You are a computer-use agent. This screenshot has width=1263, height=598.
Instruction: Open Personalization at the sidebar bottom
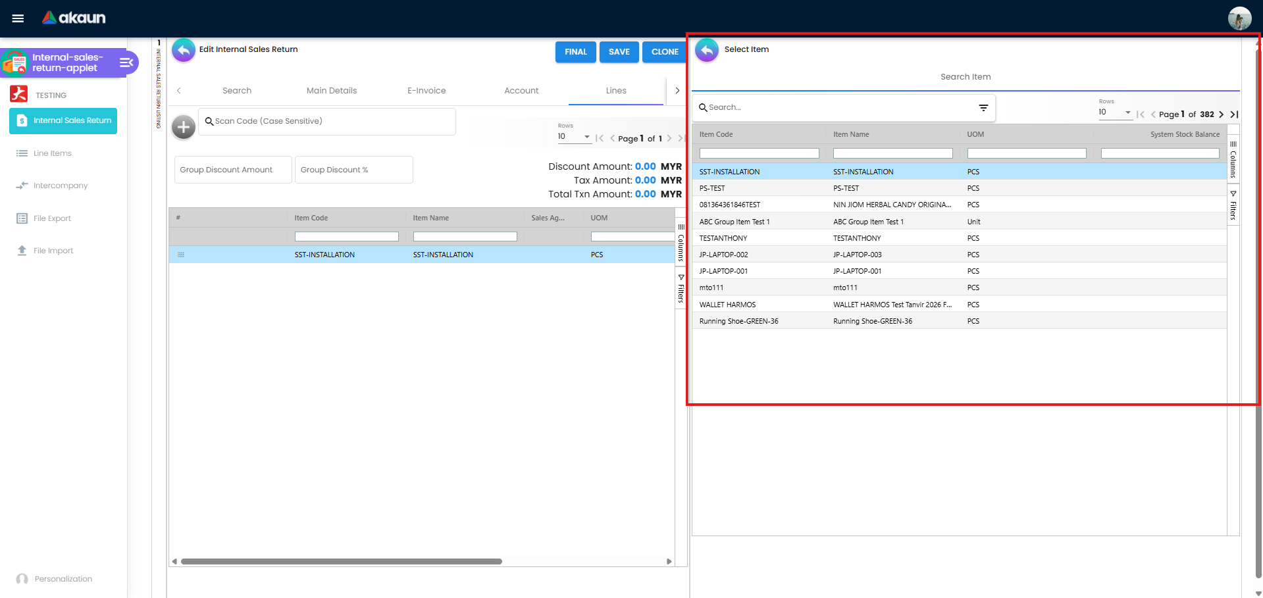point(62,578)
